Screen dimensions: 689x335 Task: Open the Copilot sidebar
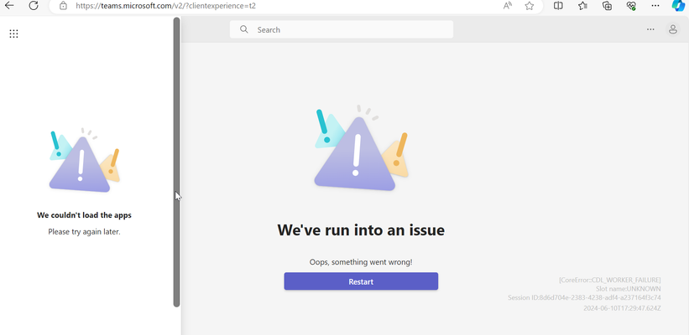[679, 6]
